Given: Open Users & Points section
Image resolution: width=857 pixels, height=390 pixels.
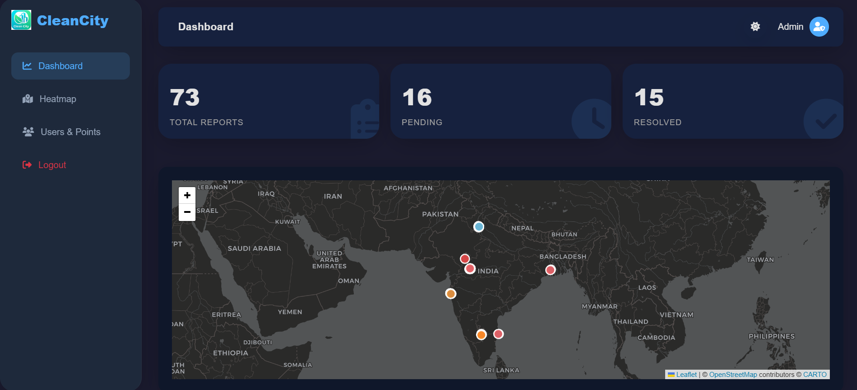Looking at the screenshot, I should [x=70, y=132].
